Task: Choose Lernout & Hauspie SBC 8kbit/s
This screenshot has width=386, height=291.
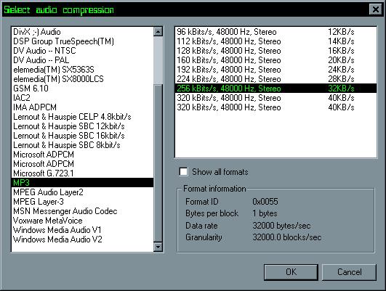Action: tap(82, 145)
